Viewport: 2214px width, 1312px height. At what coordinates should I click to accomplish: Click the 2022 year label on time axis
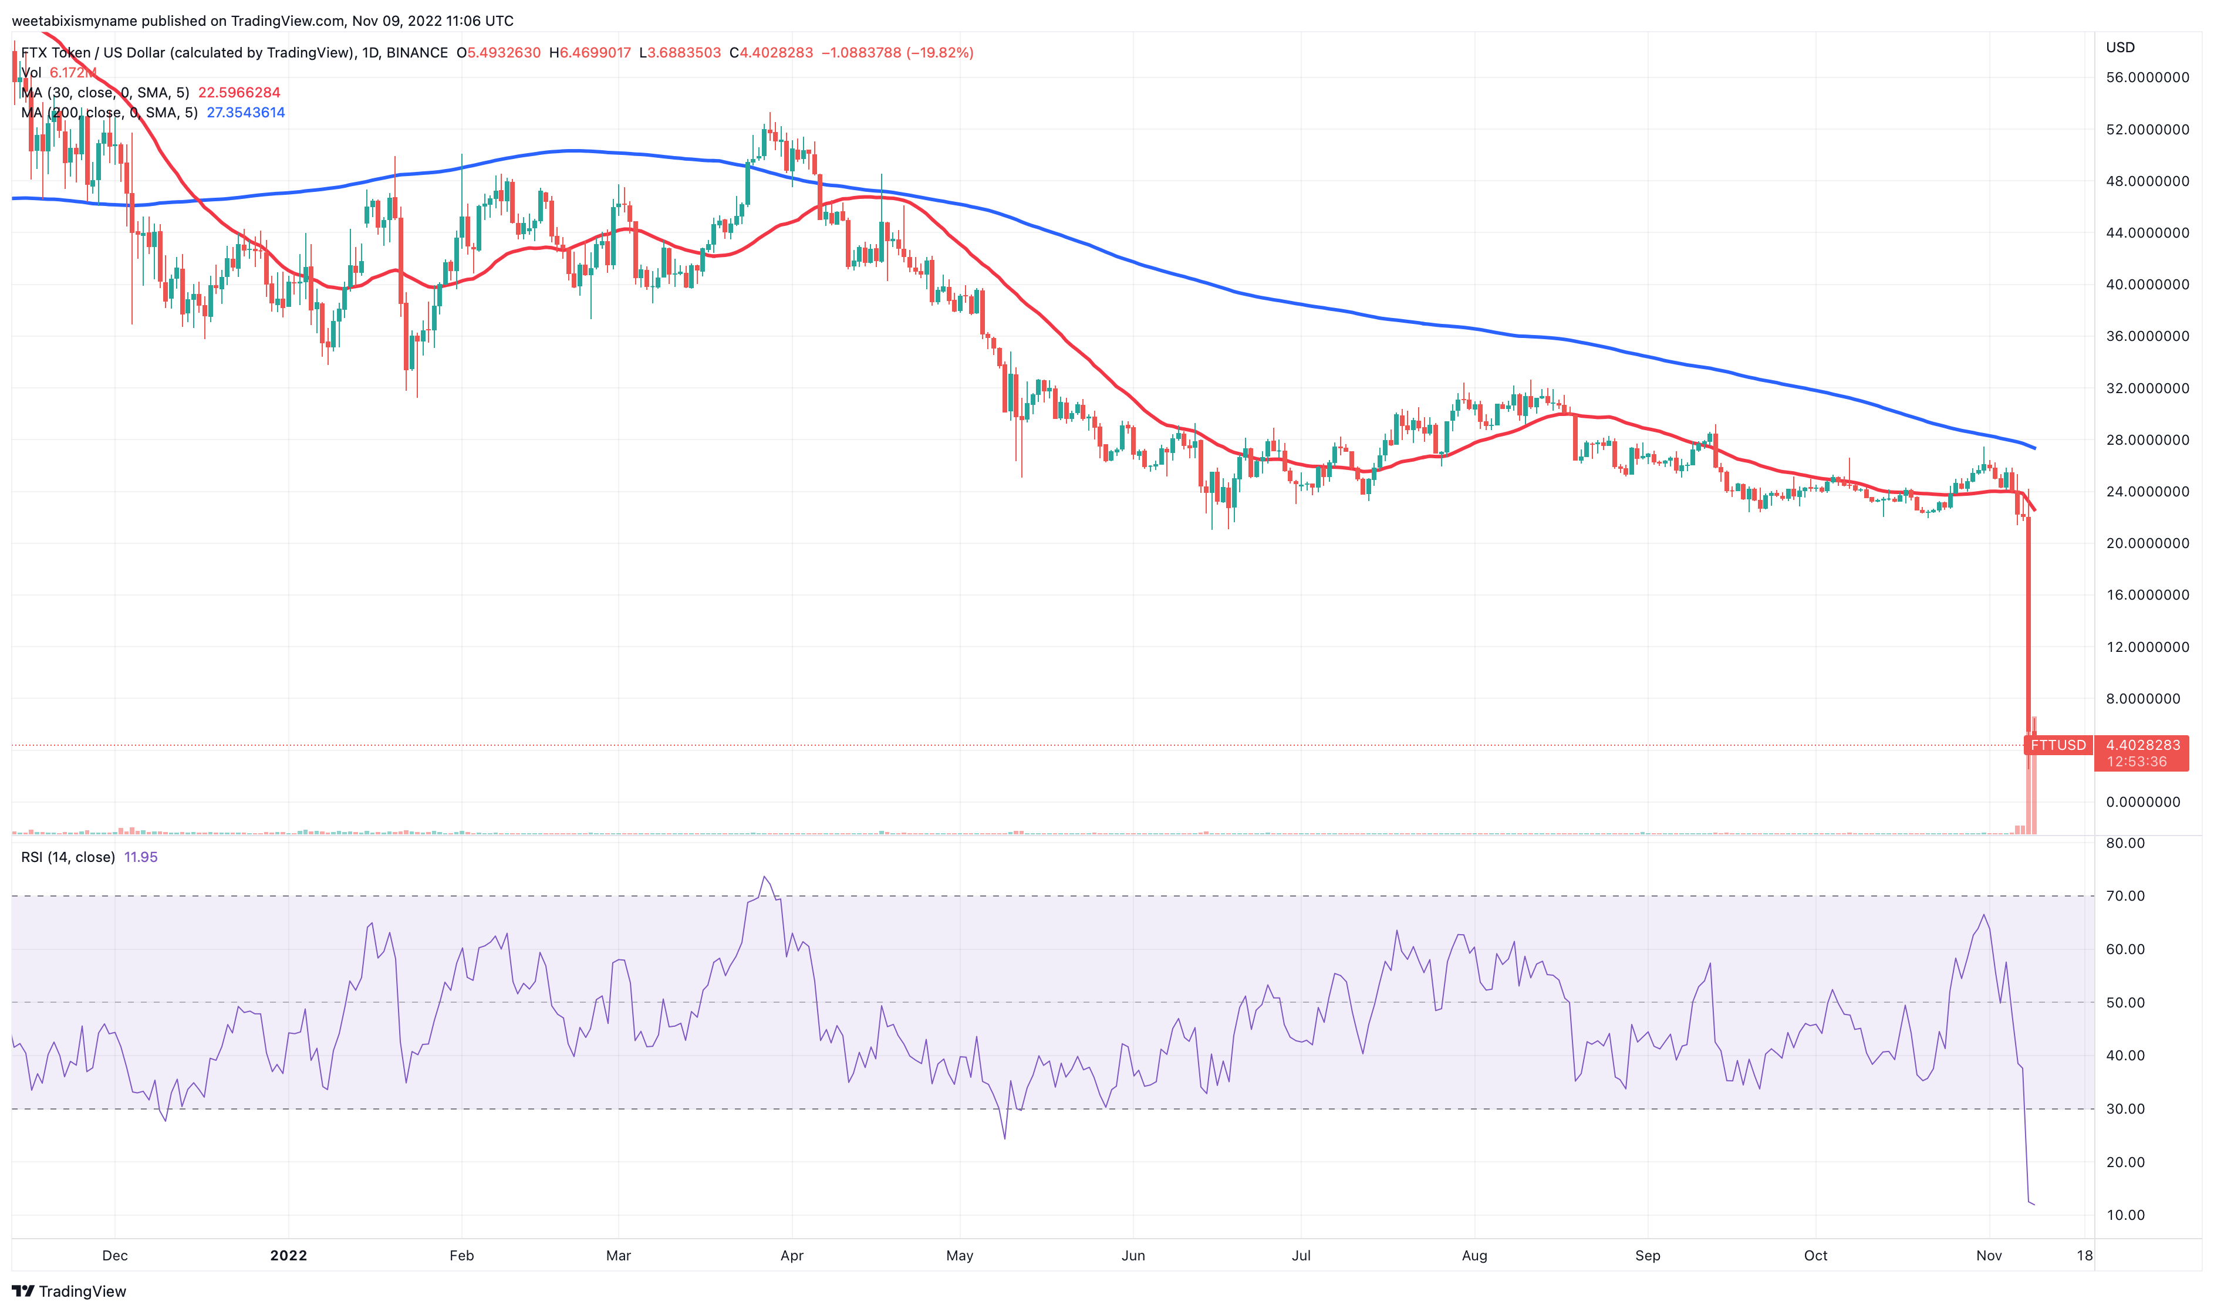tap(288, 1256)
